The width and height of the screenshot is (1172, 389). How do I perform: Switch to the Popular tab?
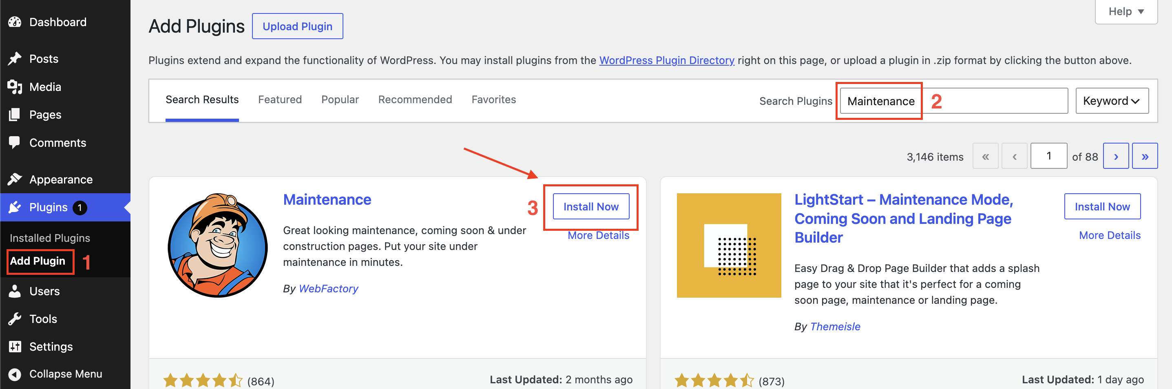point(340,99)
